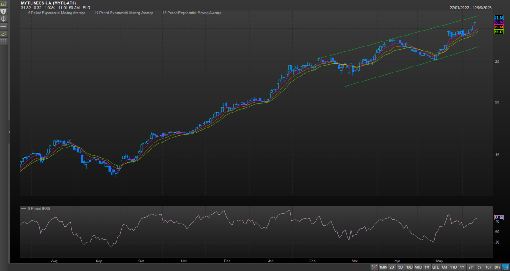Select the crosshair cursor tool
Viewport: 510px width, 271px height.
click(x=4, y=19)
